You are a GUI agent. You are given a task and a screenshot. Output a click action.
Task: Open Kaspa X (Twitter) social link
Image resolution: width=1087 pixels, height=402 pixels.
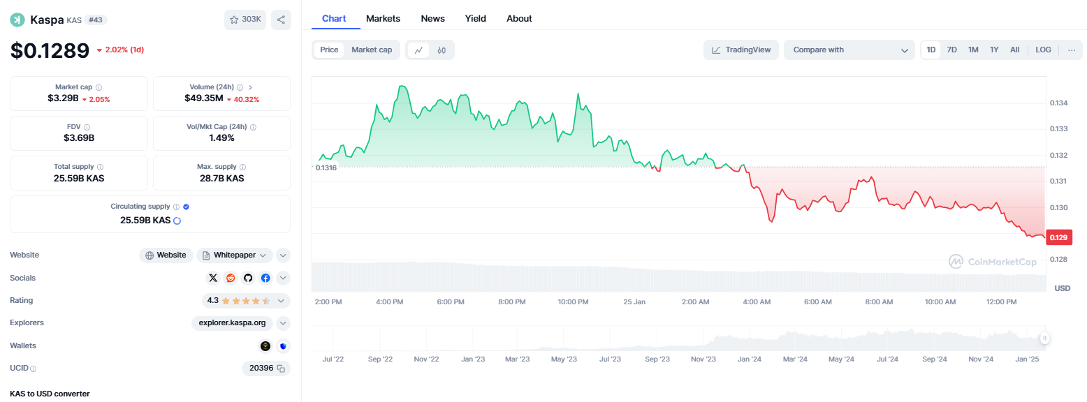point(213,278)
